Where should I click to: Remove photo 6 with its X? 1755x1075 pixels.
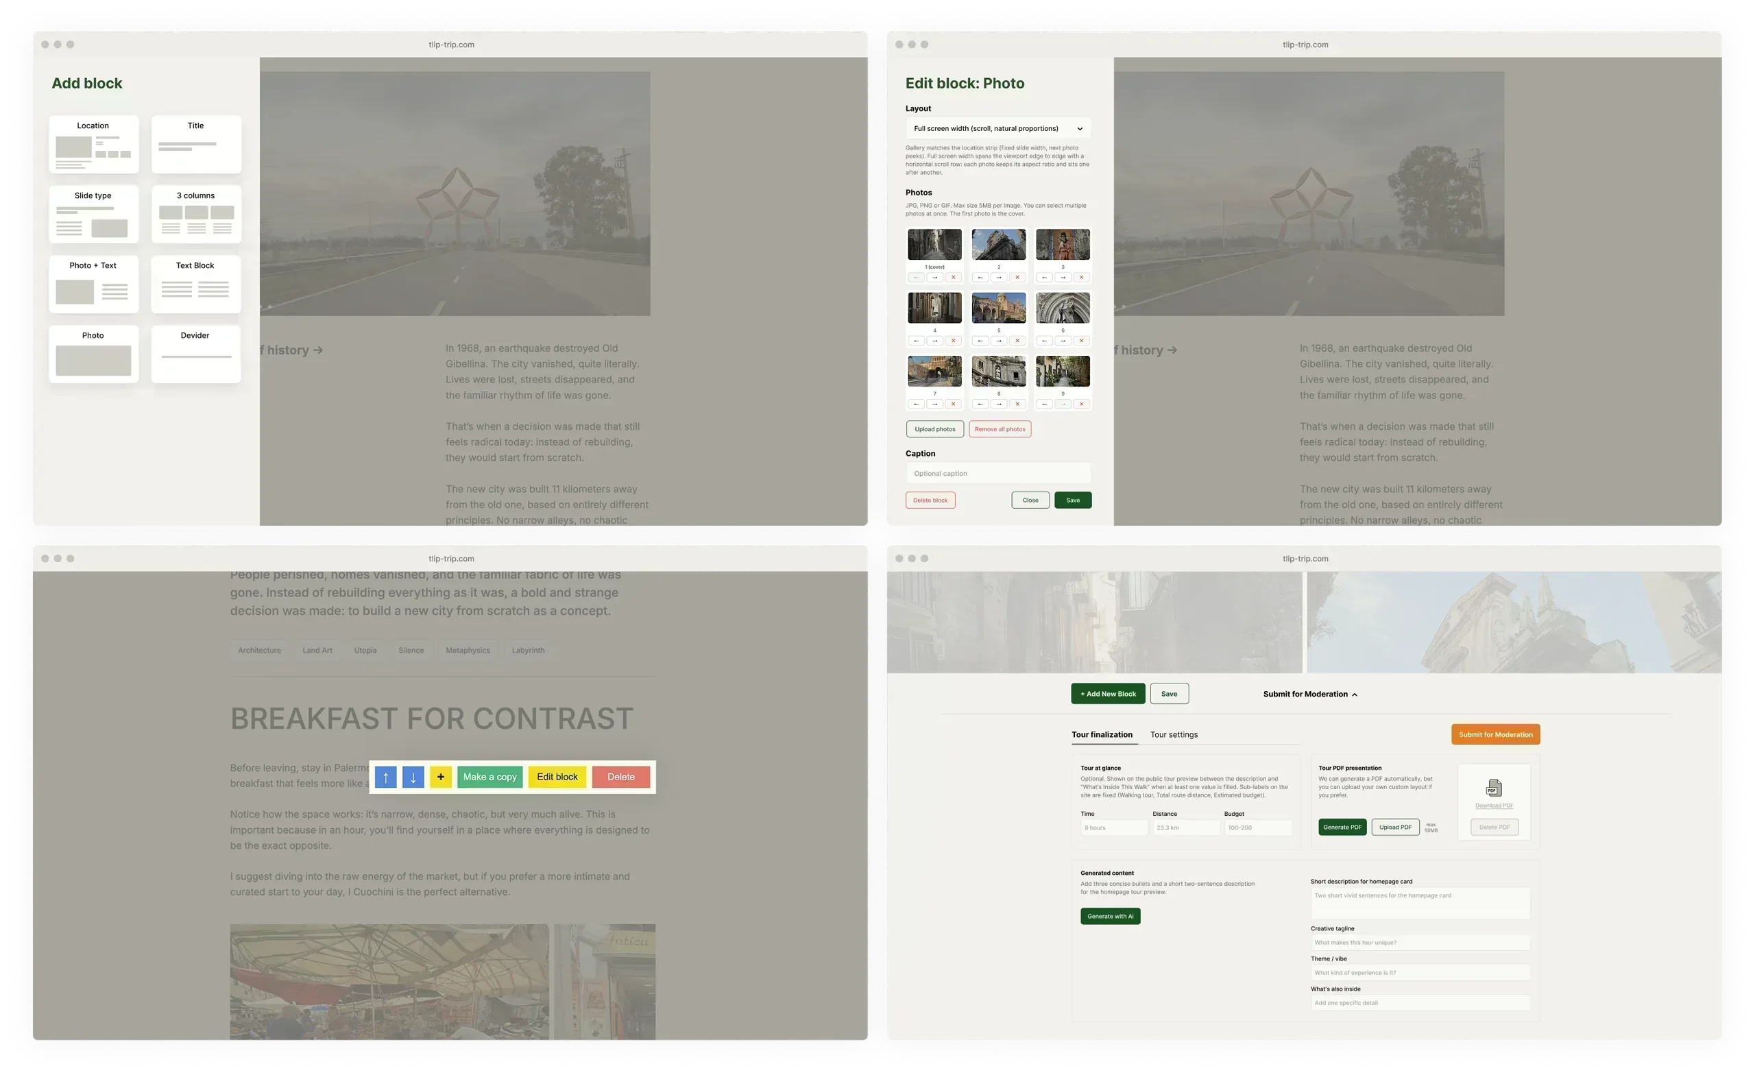[1081, 341]
